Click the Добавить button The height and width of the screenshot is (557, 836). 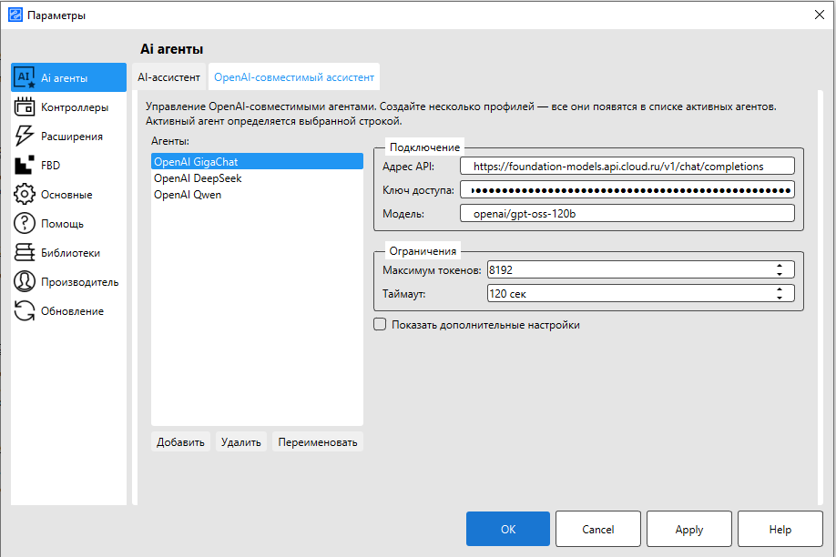tap(180, 442)
